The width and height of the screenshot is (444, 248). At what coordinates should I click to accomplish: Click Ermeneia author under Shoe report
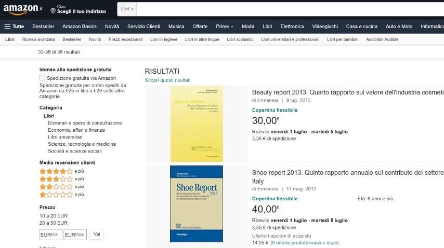pyautogui.click(x=268, y=189)
